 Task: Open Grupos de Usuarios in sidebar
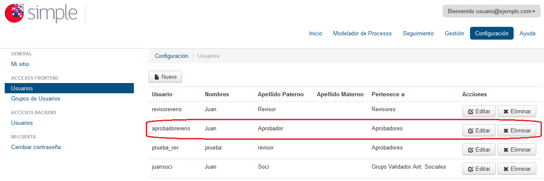(35, 98)
